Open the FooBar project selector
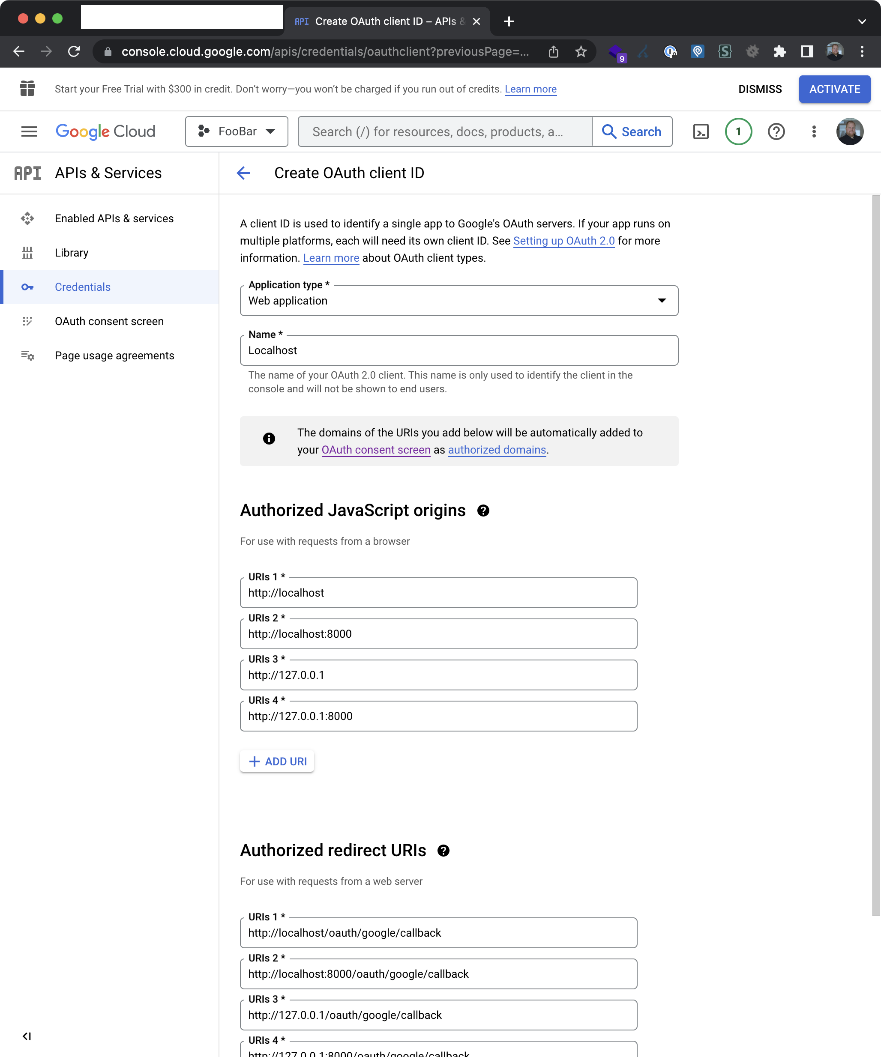 tap(236, 132)
